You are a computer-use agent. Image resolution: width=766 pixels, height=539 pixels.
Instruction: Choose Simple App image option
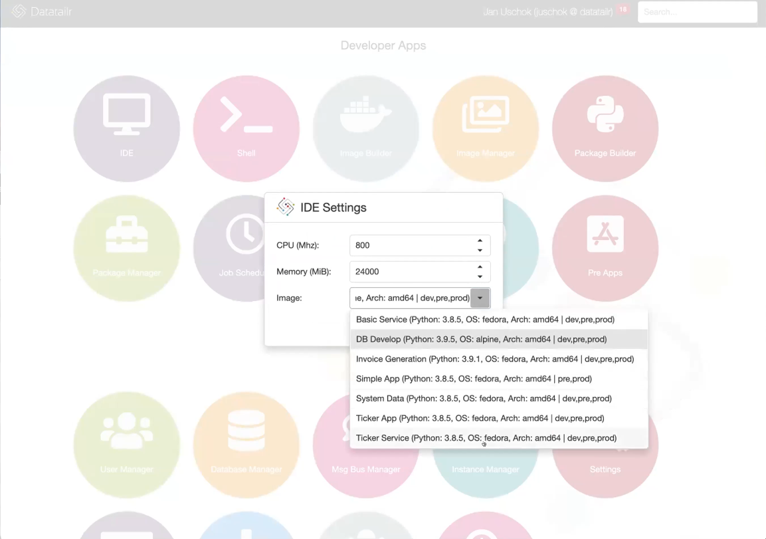click(499, 379)
